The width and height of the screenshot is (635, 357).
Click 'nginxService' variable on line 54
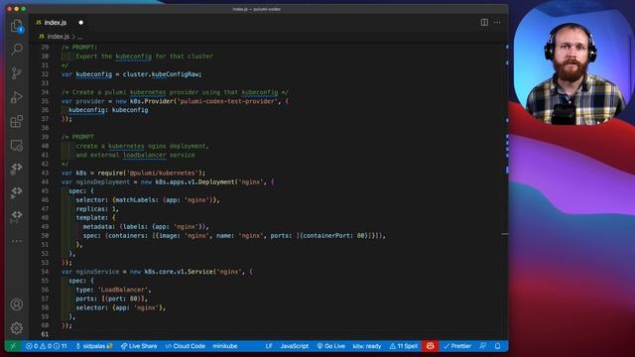tap(97, 272)
